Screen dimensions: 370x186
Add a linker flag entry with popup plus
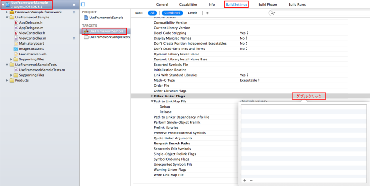point(245,180)
